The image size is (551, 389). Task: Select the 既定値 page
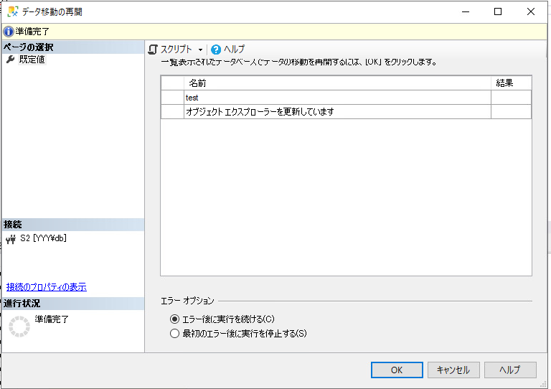coord(32,60)
